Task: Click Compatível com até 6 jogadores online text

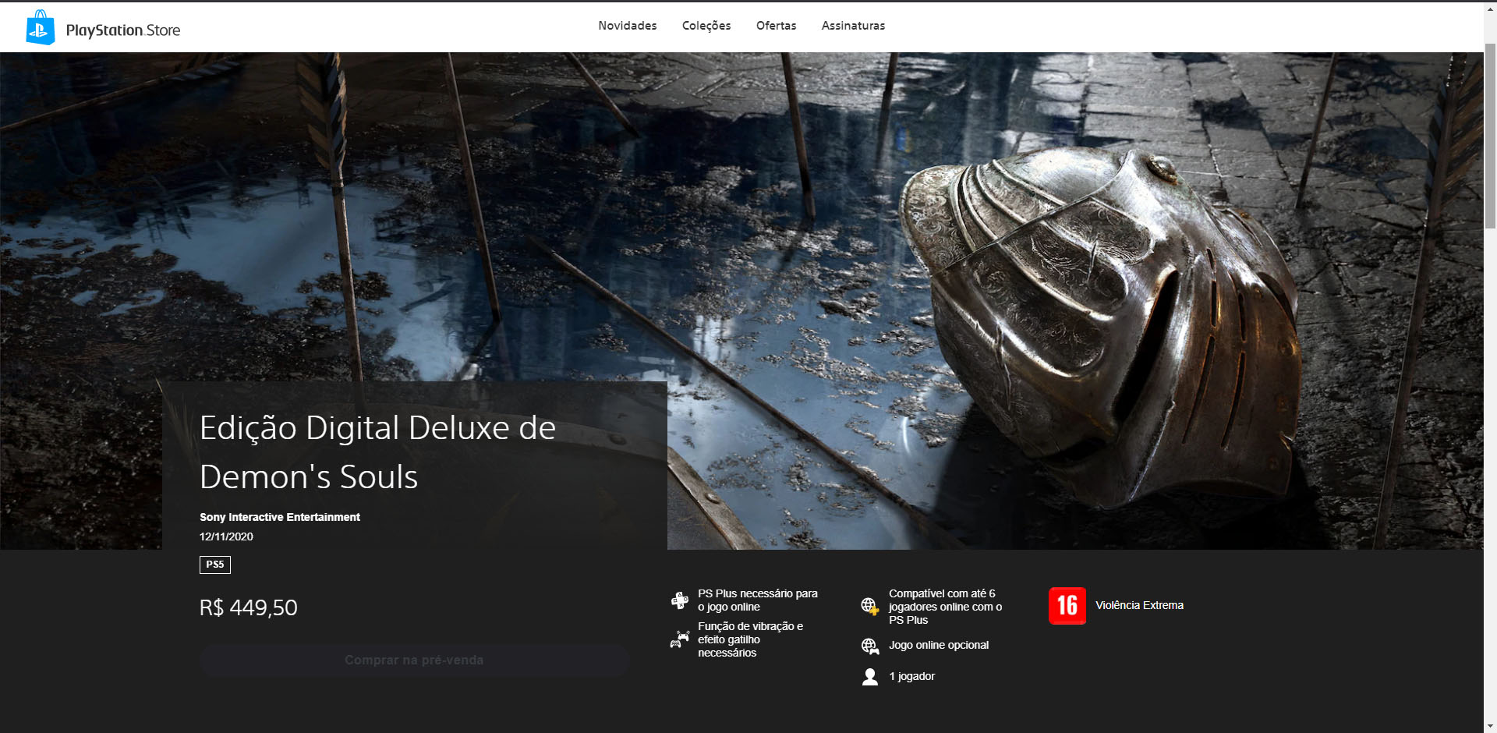Action: (945, 607)
